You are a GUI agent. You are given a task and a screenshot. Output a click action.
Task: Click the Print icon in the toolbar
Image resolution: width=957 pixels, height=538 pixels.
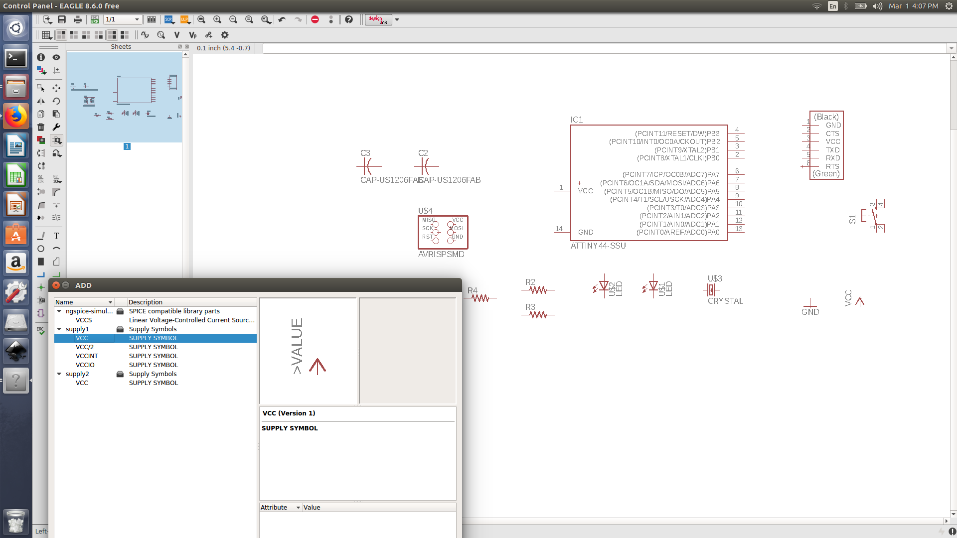tap(77, 19)
